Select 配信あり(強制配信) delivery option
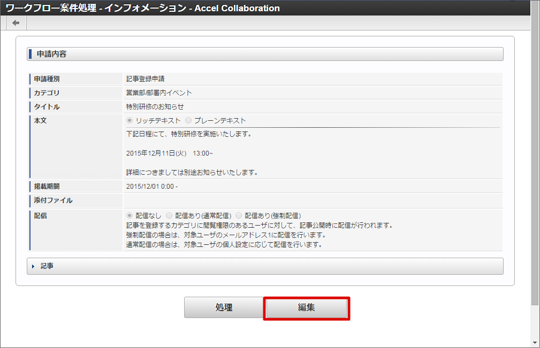This screenshot has height=348, width=540. coord(239,215)
